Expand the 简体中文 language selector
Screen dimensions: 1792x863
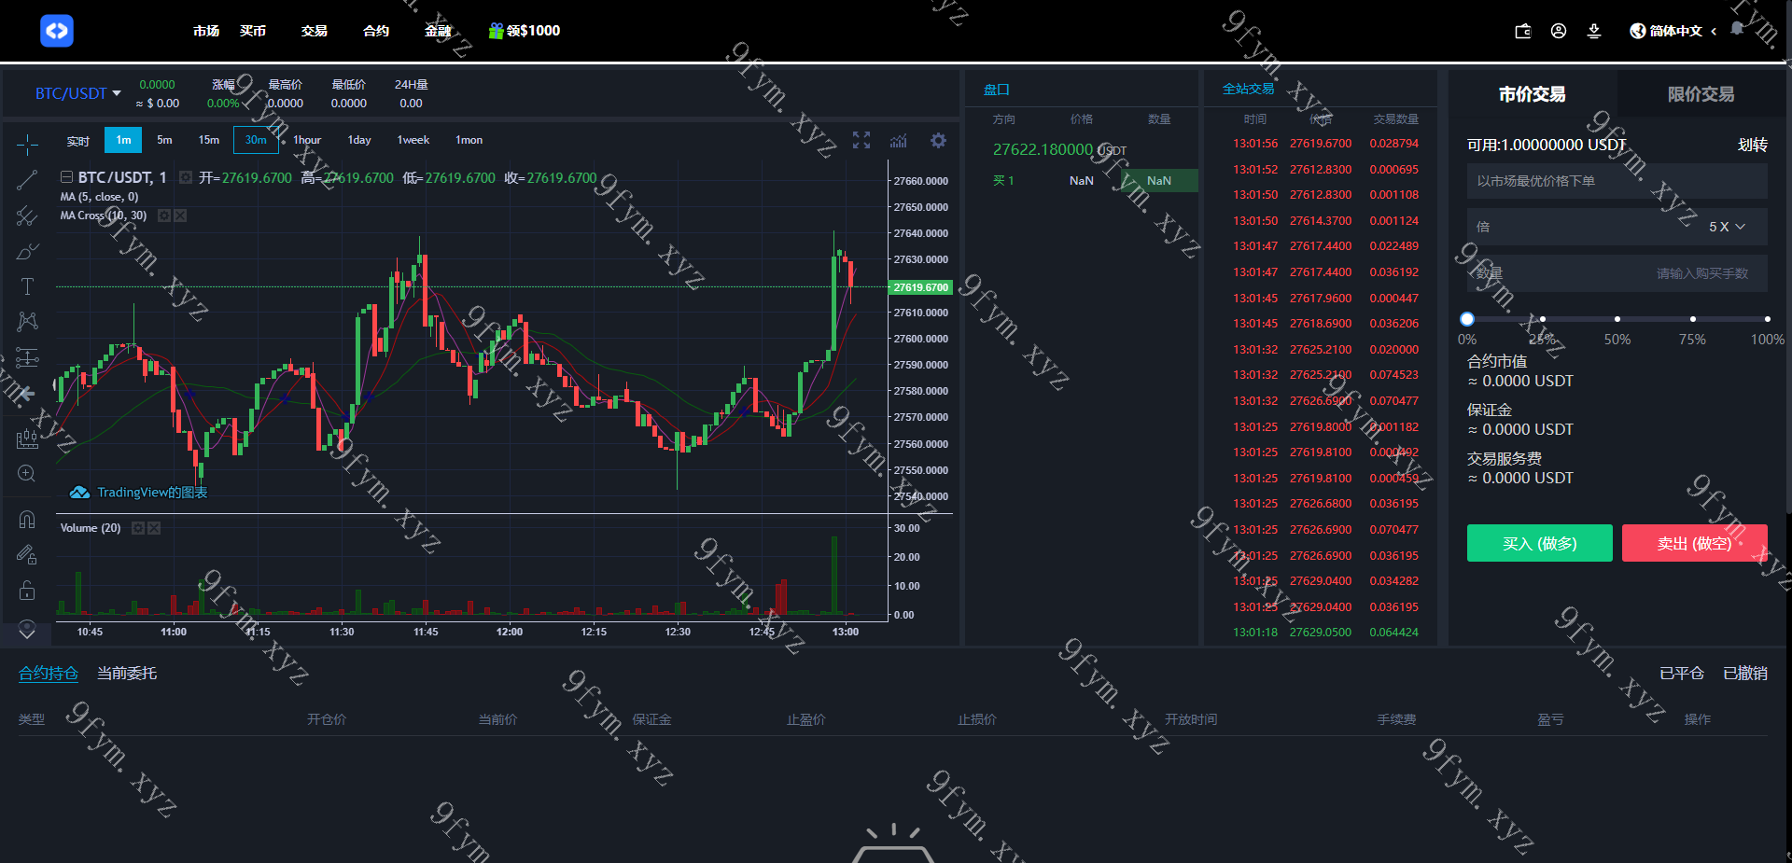[1682, 31]
